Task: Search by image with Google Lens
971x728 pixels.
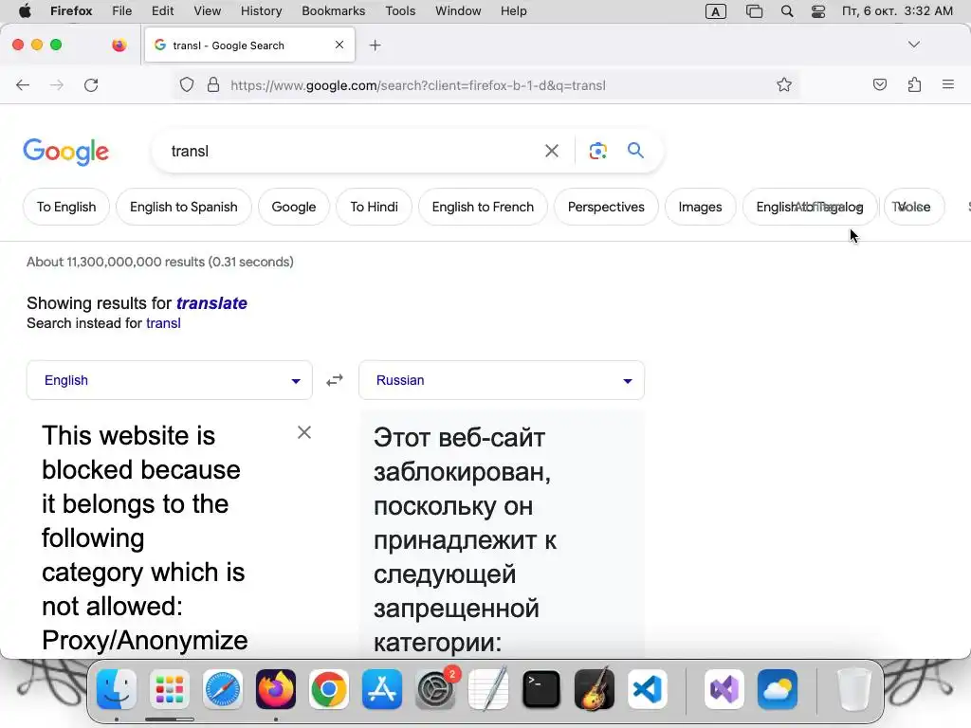Action: coord(597,151)
